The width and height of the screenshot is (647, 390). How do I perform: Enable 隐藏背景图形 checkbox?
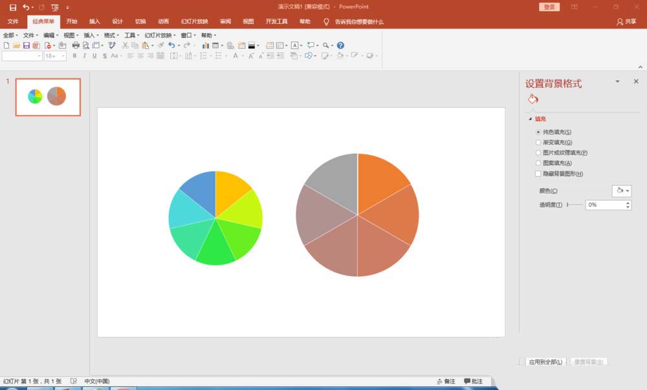(x=538, y=173)
